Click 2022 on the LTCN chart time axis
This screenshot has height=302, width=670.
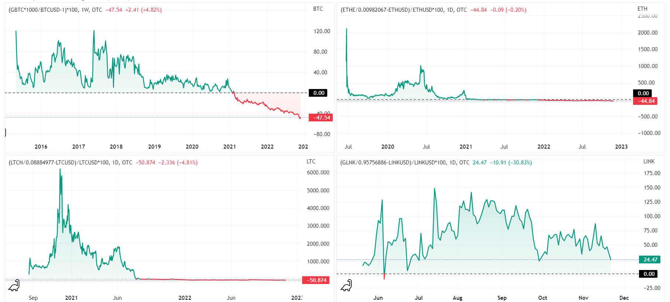click(x=184, y=298)
